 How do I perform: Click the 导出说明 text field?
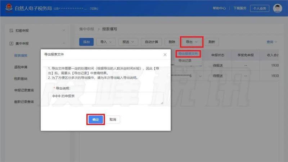click(105, 98)
